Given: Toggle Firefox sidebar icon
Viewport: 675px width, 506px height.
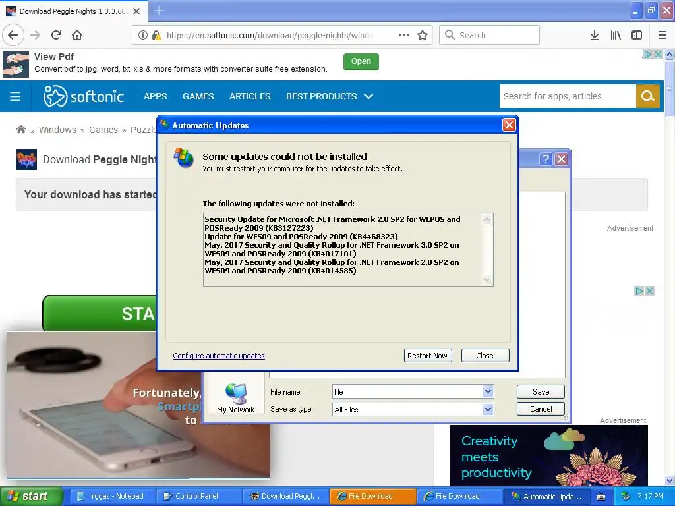Looking at the screenshot, I should click(637, 36).
